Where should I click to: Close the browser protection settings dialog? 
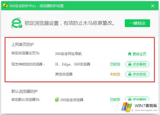(x=153, y=6)
